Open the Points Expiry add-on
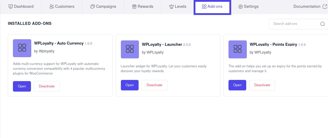The image size is (328, 138). click(237, 85)
